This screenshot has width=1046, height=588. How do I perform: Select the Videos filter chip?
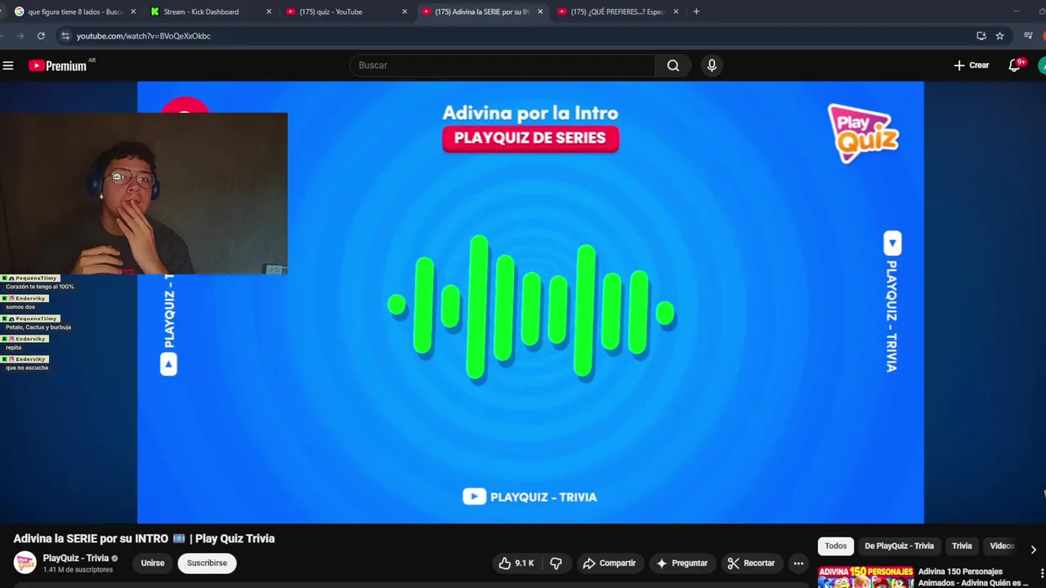[x=1002, y=546]
